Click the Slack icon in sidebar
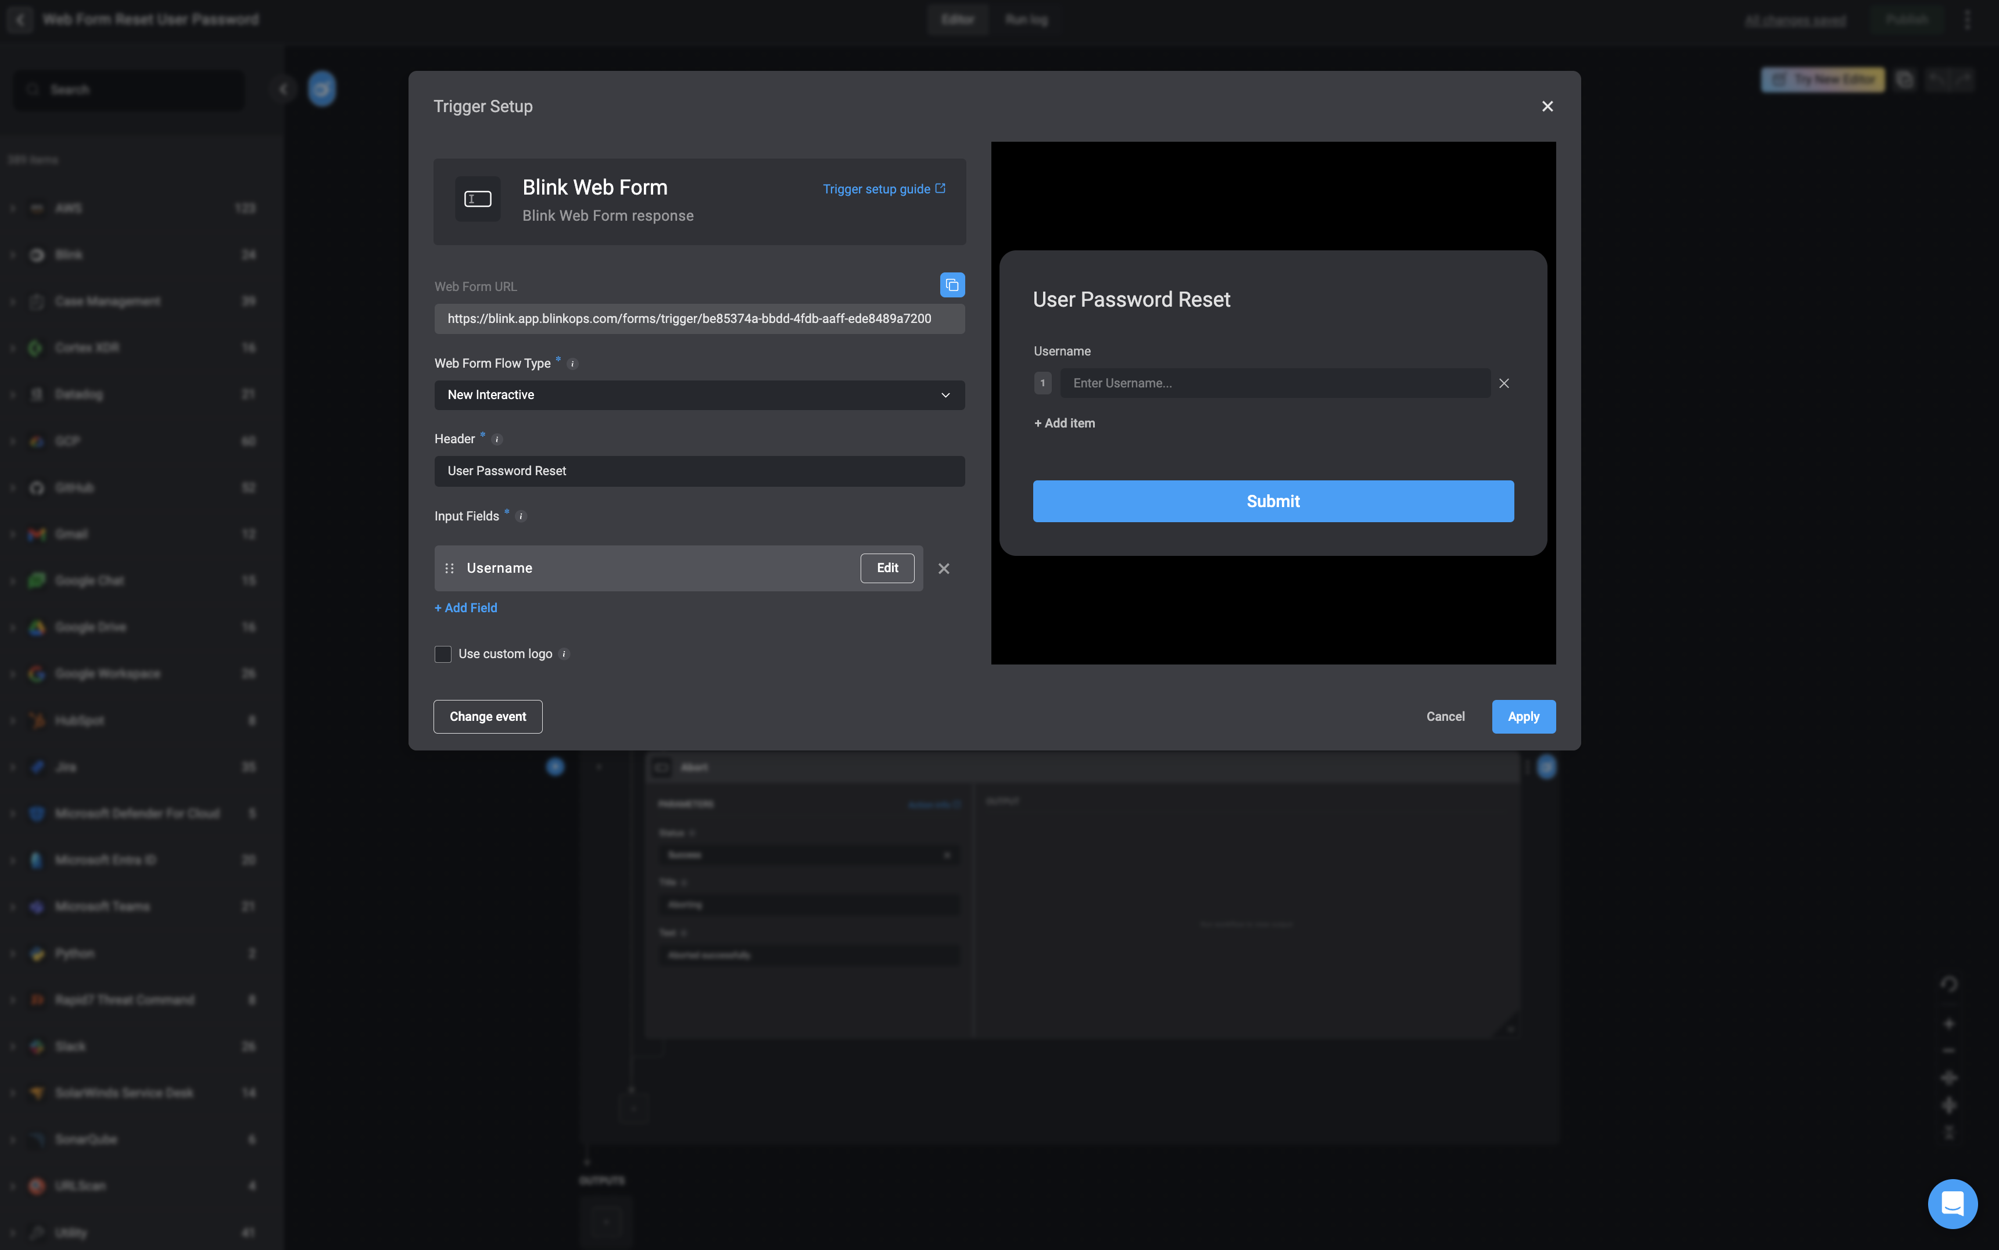The image size is (1999, 1250). point(37,1047)
